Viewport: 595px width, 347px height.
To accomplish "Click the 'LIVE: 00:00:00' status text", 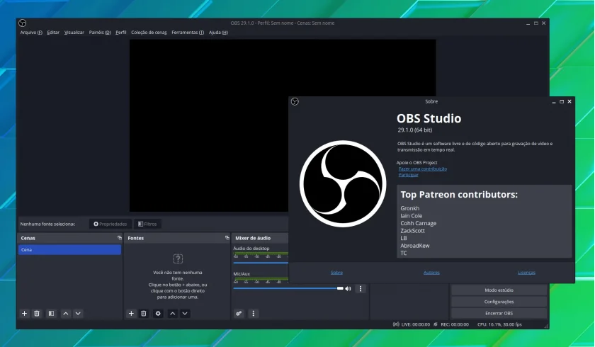I will click(416, 324).
